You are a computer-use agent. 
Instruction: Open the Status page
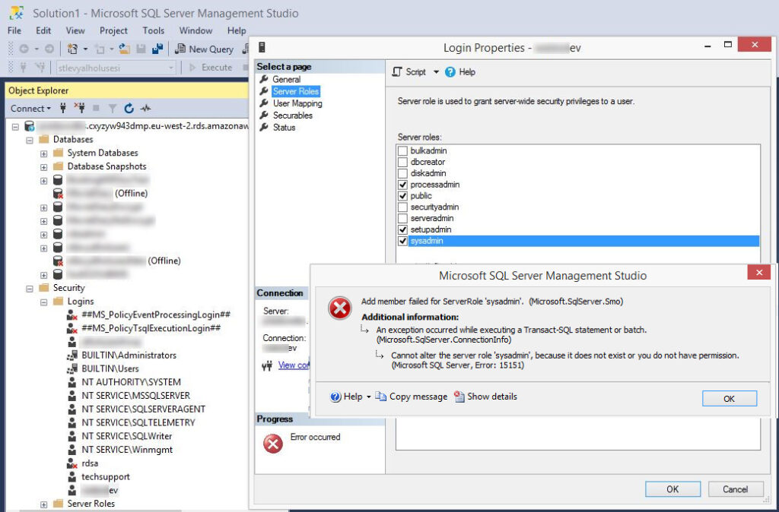[284, 128]
